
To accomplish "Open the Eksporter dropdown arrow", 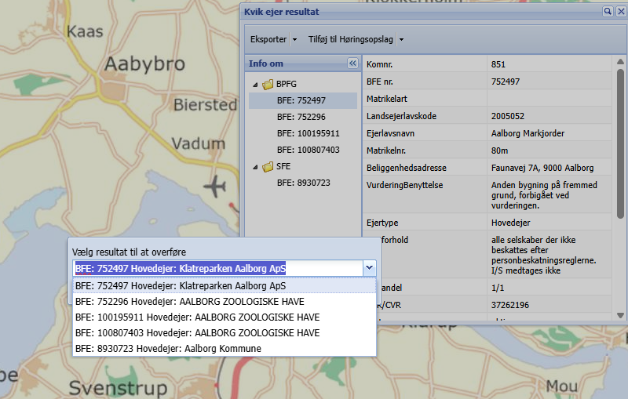I will (294, 39).
